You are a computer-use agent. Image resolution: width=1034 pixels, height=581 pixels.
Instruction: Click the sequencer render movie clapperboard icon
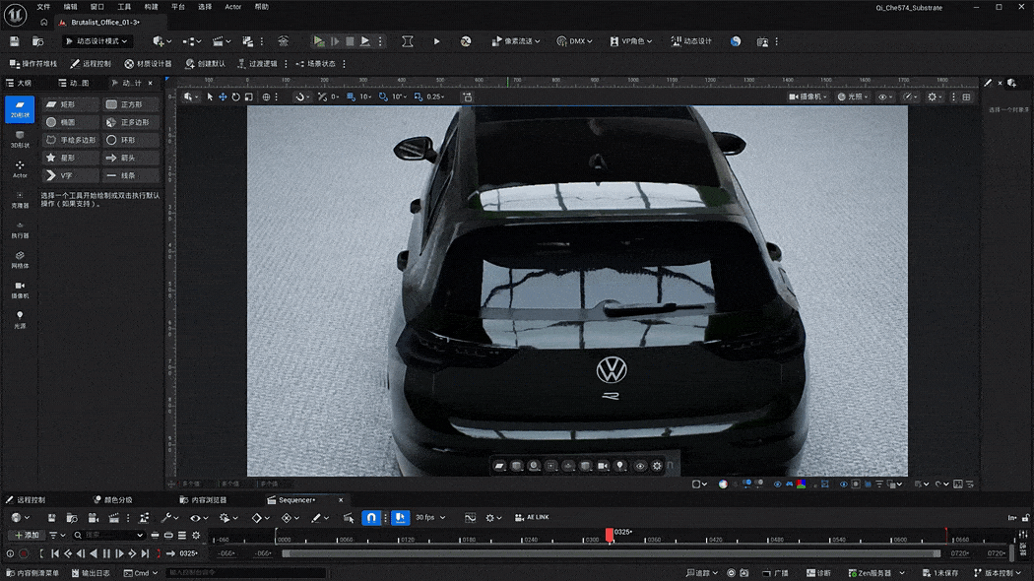pyautogui.click(x=114, y=518)
